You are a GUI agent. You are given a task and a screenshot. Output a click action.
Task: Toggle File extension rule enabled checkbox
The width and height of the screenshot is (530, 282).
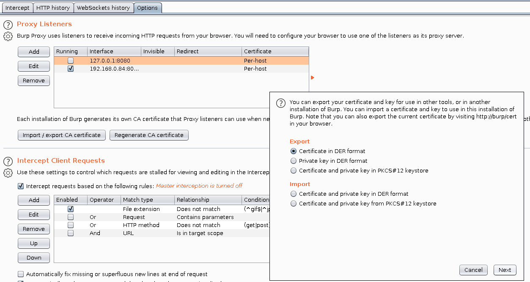coord(71,209)
